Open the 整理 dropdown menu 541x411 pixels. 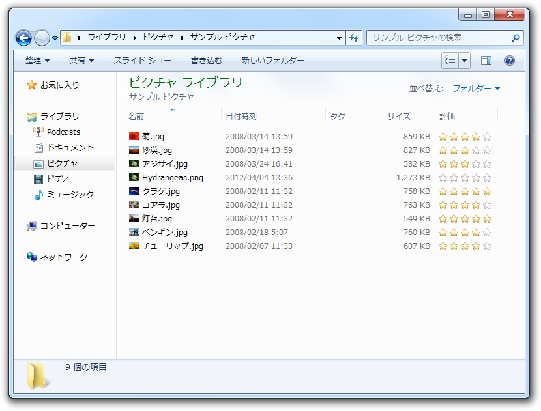[x=36, y=60]
